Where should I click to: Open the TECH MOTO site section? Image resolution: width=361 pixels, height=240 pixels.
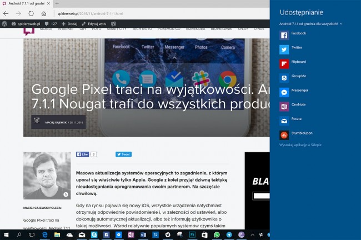142,29
